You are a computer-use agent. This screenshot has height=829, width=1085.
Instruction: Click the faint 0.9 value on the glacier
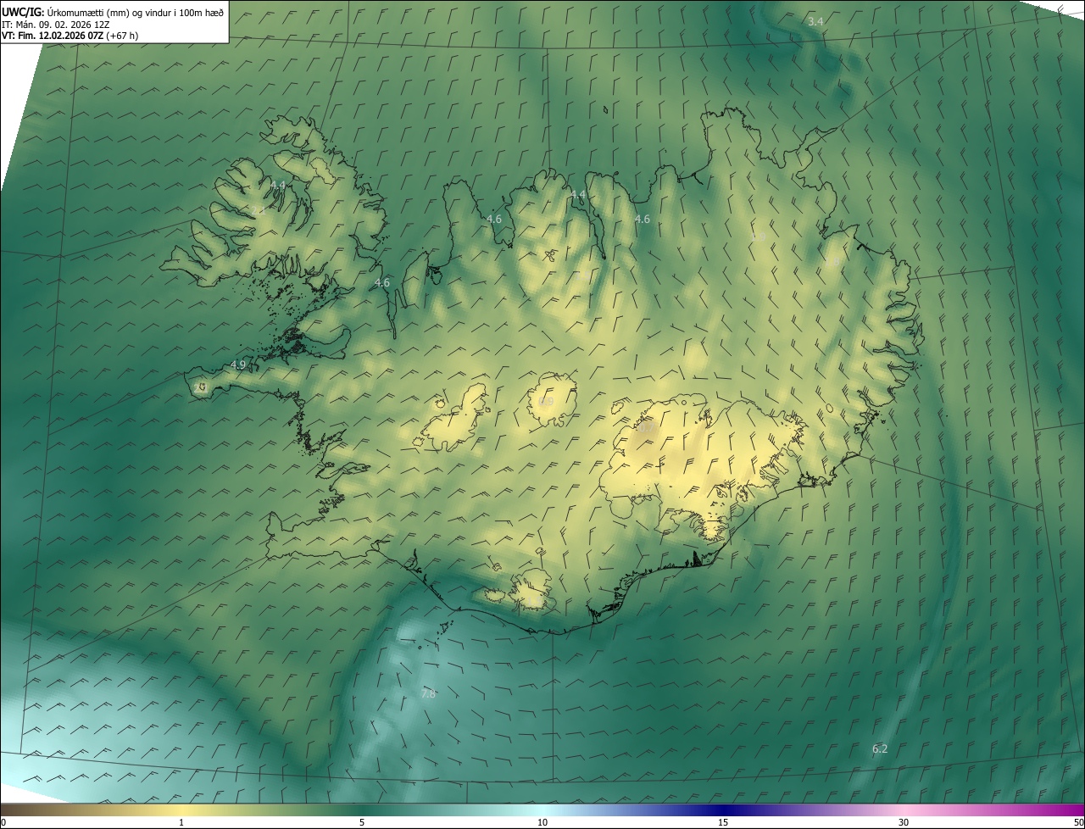click(547, 401)
